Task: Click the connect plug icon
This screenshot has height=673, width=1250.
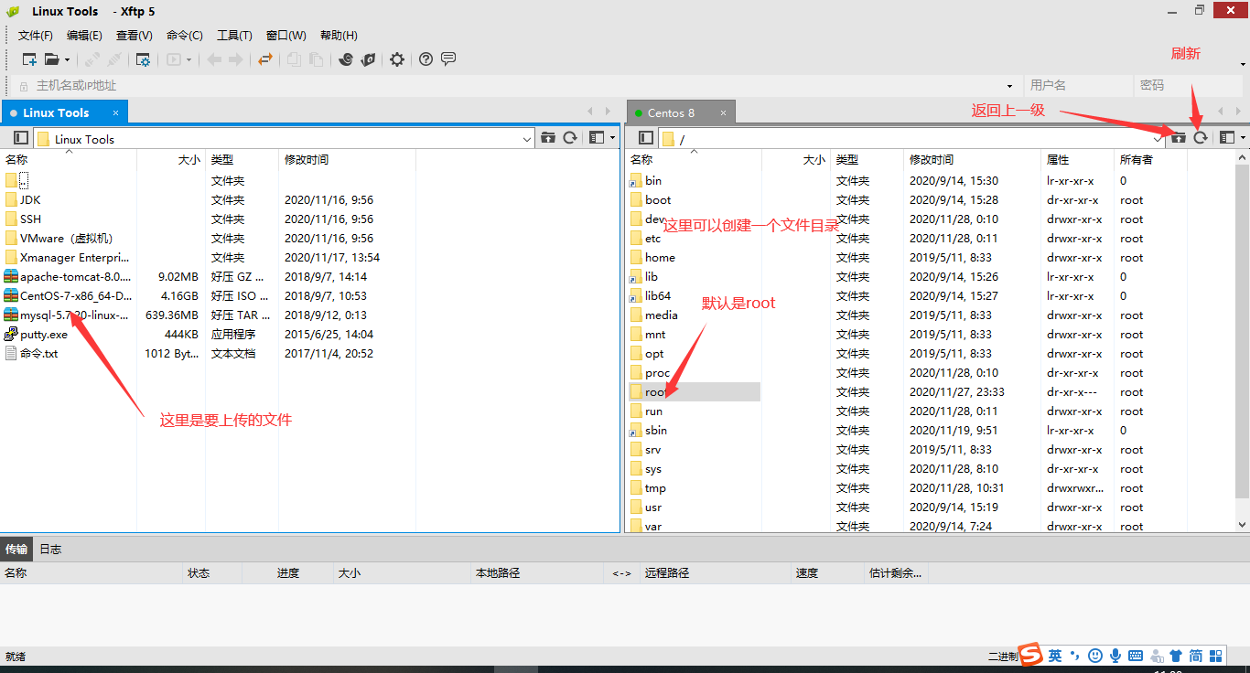Action: tap(92, 59)
